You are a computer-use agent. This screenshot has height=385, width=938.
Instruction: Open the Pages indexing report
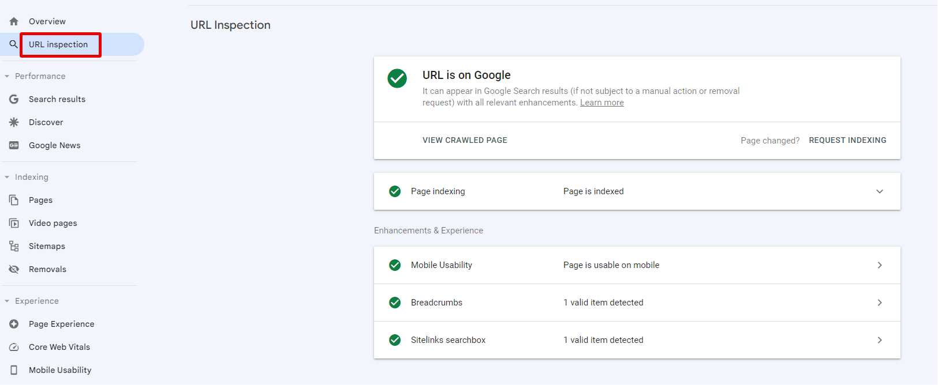[x=40, y=200]
